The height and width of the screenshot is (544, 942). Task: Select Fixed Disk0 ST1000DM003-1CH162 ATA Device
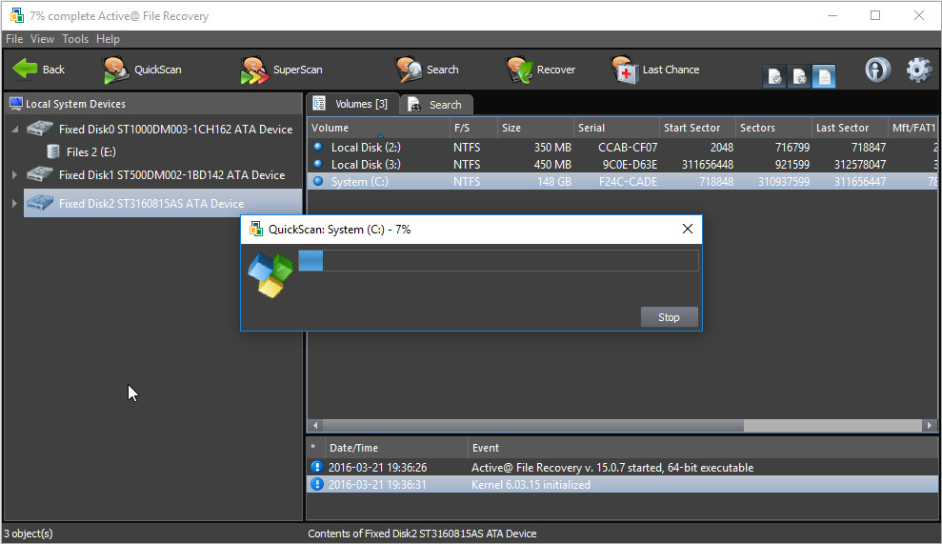coord(175,130)
